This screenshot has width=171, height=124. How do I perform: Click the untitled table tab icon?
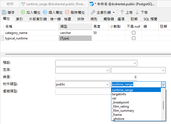point(91,4)
